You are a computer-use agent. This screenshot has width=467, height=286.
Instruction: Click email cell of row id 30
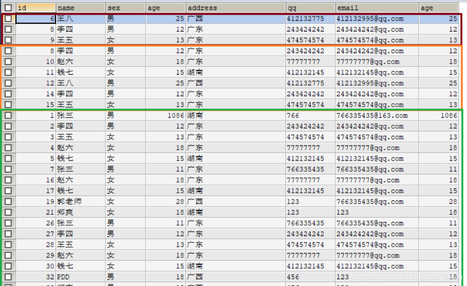(377, 266)
